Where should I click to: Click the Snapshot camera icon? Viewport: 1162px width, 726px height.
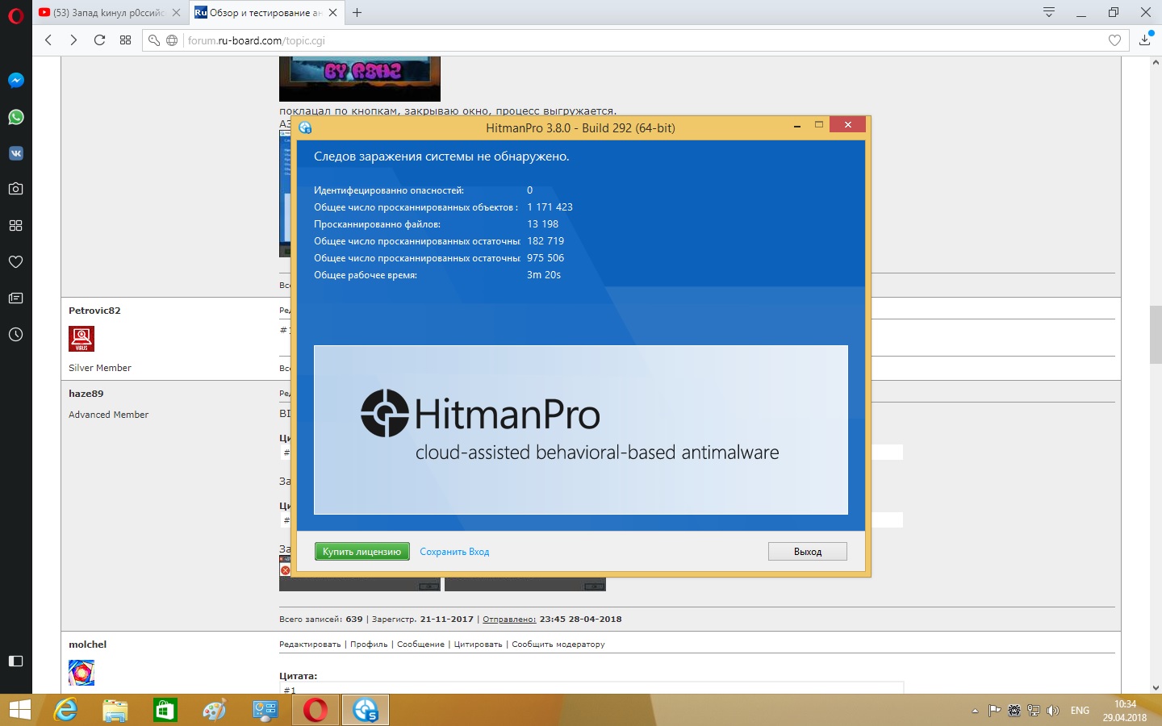coord(16,189)
